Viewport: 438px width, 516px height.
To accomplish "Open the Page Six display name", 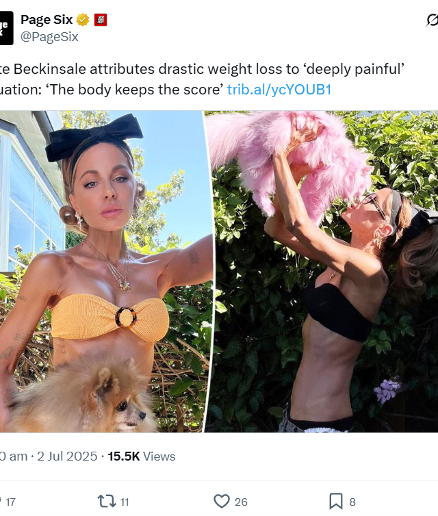I will coord(47,20).
